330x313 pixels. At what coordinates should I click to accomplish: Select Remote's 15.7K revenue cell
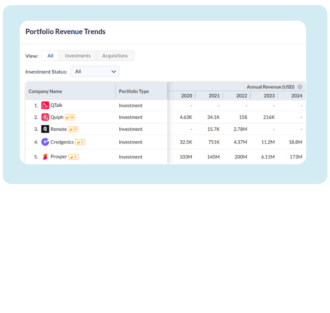click(213, 129)
